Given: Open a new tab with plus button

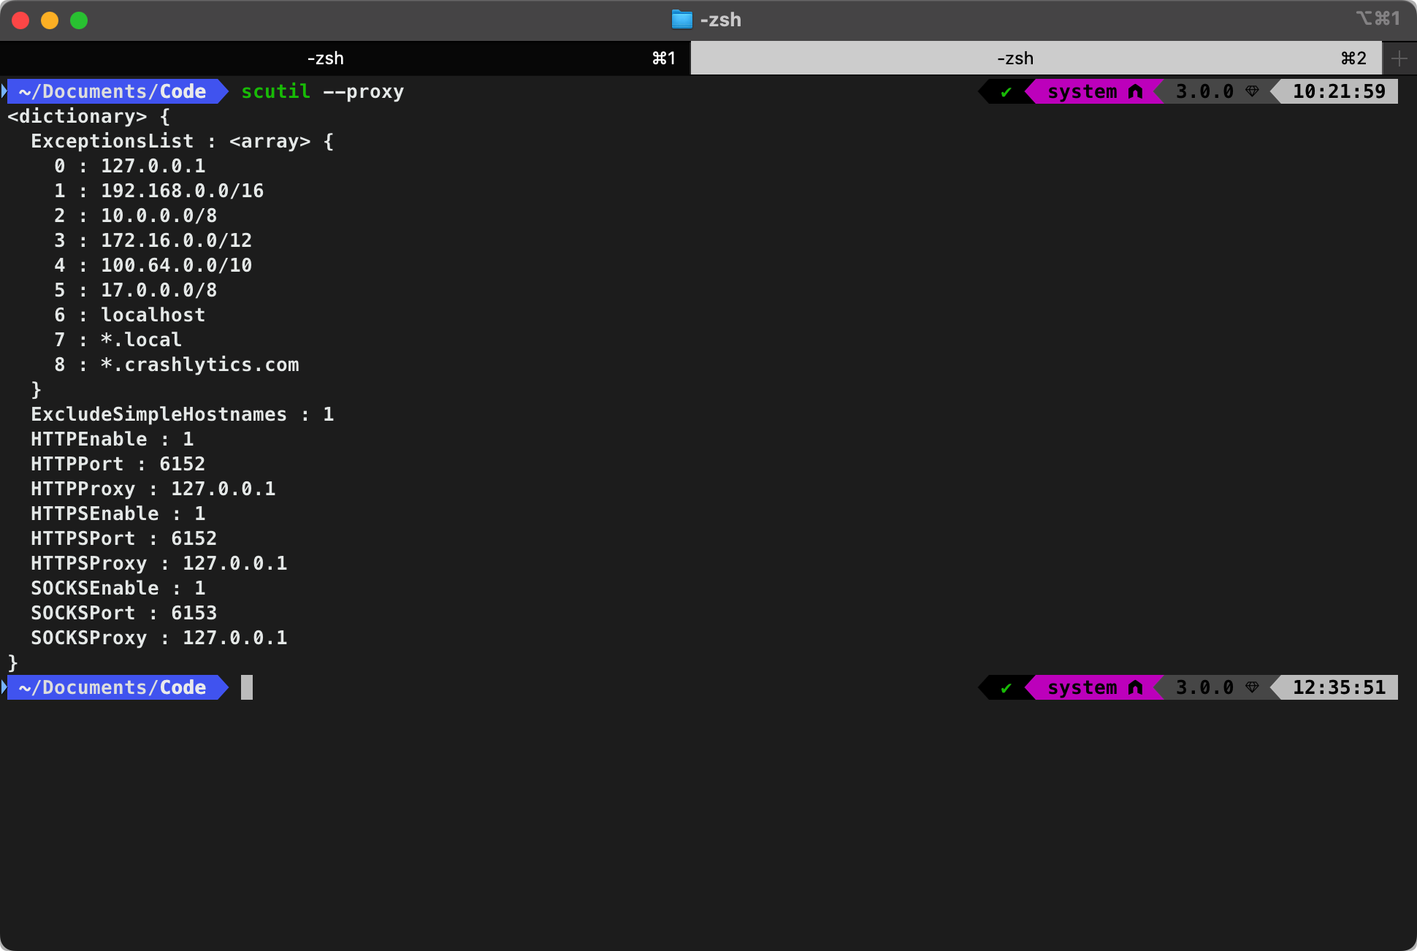Looking at the screenshot, I should pyautogui.click(x=1399, y=58).
